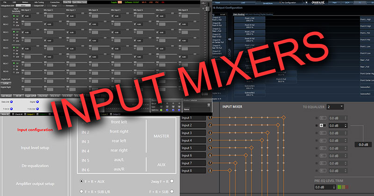
Task: Click the De-equalization link
Action: click(x=35, y=166)
